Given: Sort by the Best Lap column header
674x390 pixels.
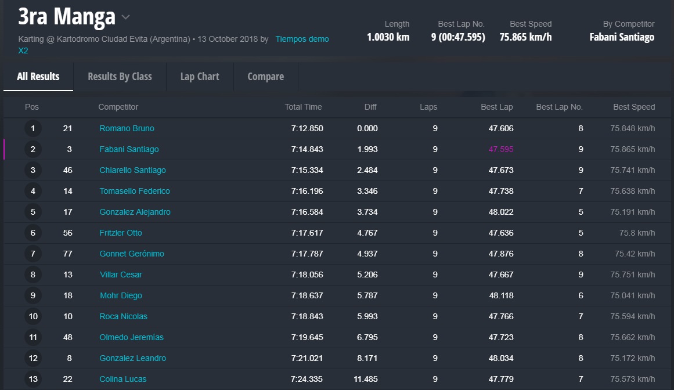Looking at the screenshot, I should click(496, 107).
